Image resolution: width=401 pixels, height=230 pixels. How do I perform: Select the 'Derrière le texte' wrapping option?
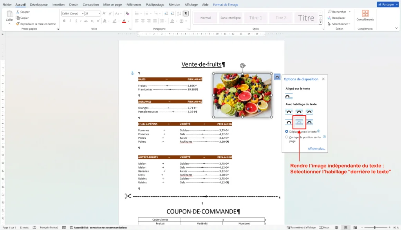[299, 122]
